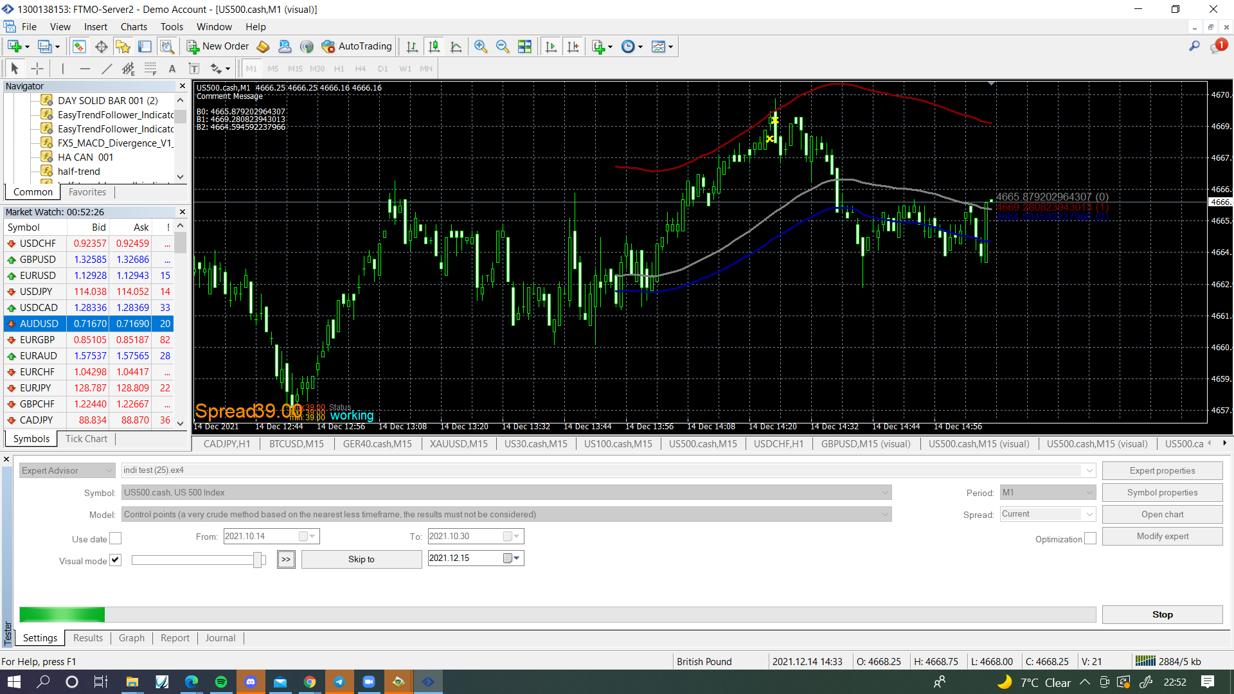
Task: Select the text 'A' drawing tool
Action: point(172,69)
